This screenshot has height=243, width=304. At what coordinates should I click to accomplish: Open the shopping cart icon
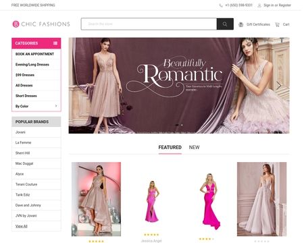tap(277, 24)
